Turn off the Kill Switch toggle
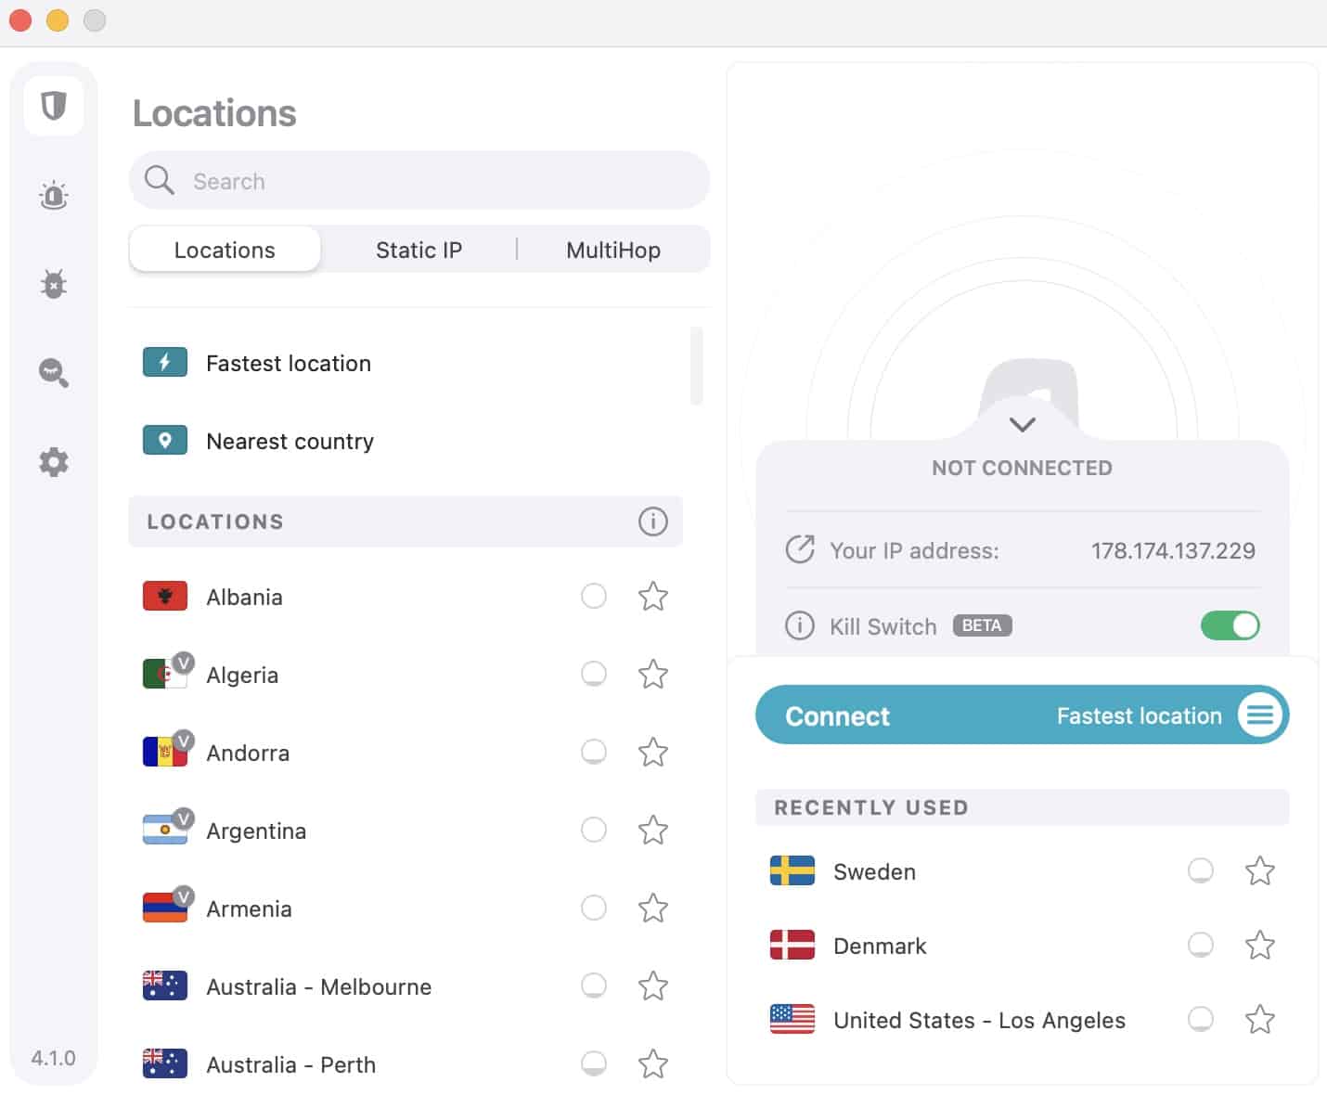1327x1095 pixels. pyautogui.click(x=1230, y=625)
